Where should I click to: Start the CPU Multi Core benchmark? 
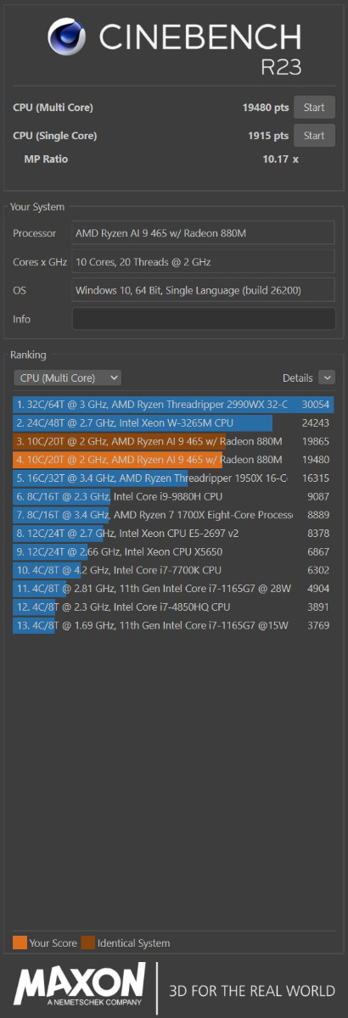(314, 108)
